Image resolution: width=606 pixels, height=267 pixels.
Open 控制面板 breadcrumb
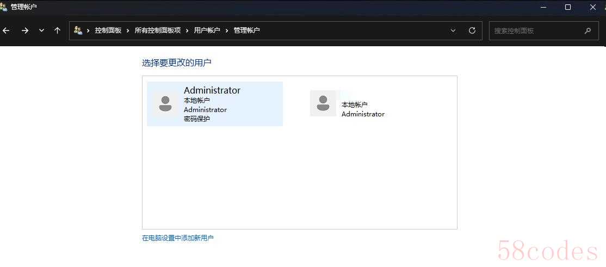108,30
